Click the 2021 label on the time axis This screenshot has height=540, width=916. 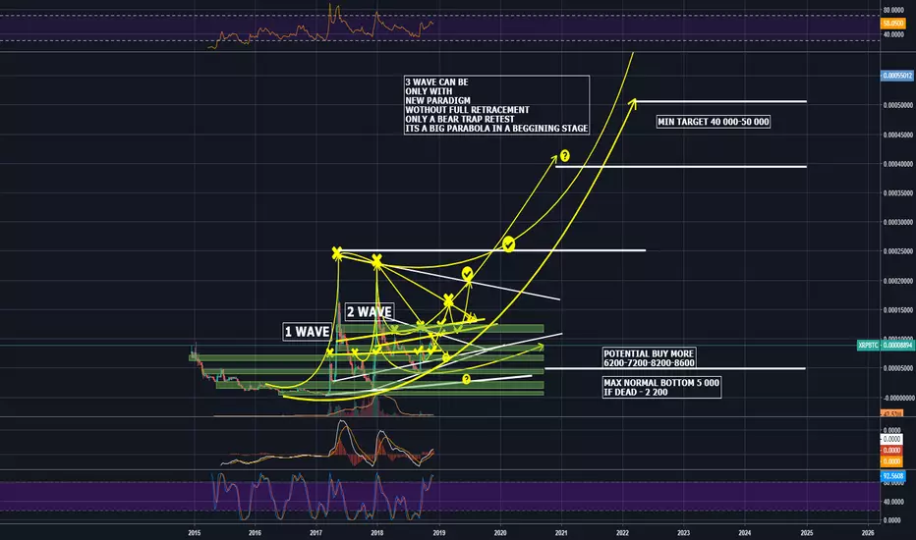tap(561, 532)
